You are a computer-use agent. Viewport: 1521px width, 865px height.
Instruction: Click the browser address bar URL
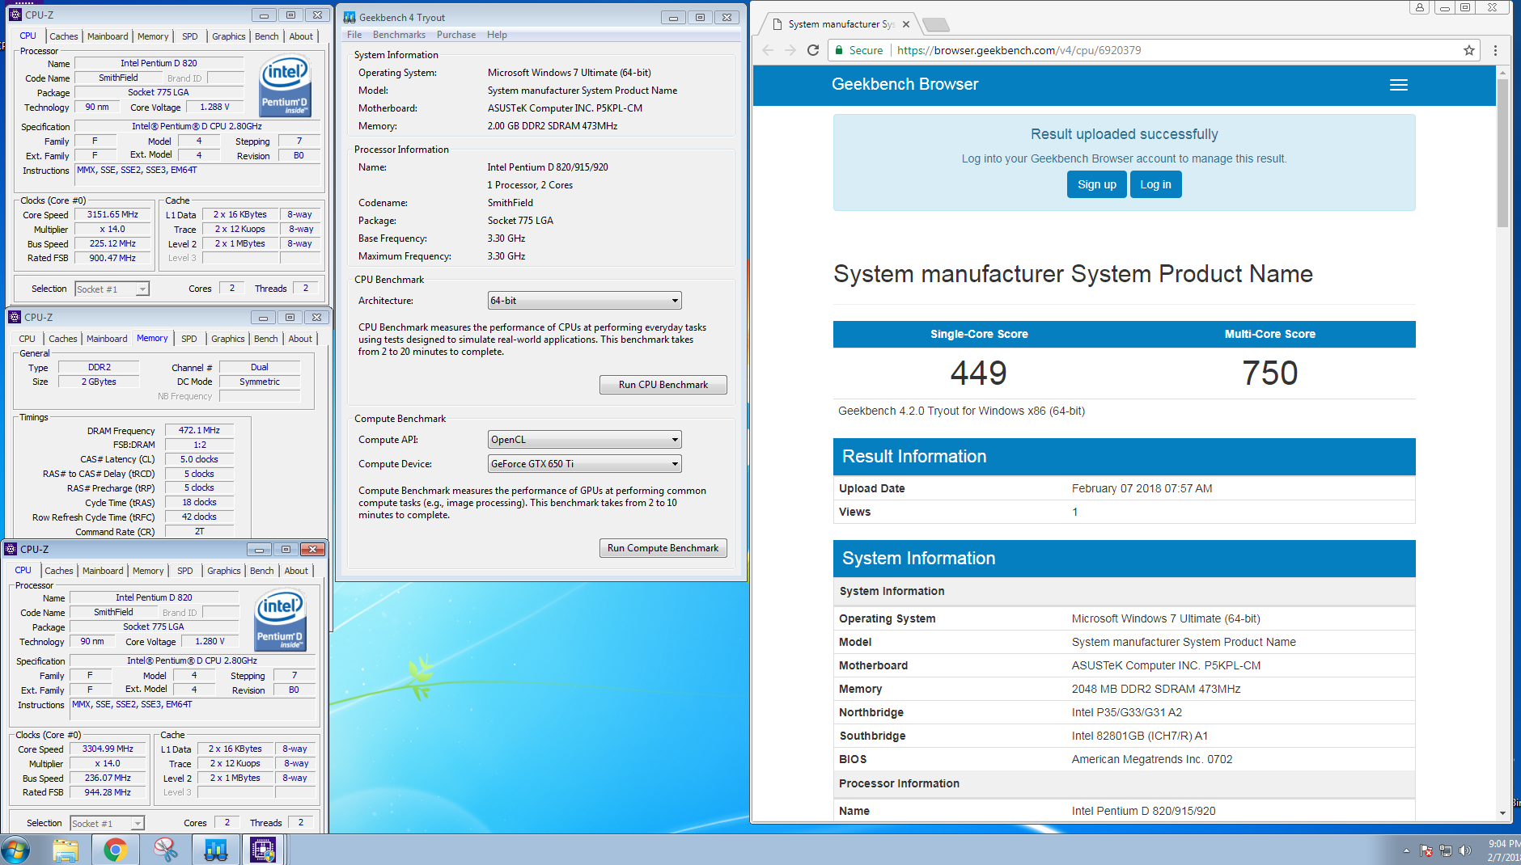click(x=1019, y=50)
